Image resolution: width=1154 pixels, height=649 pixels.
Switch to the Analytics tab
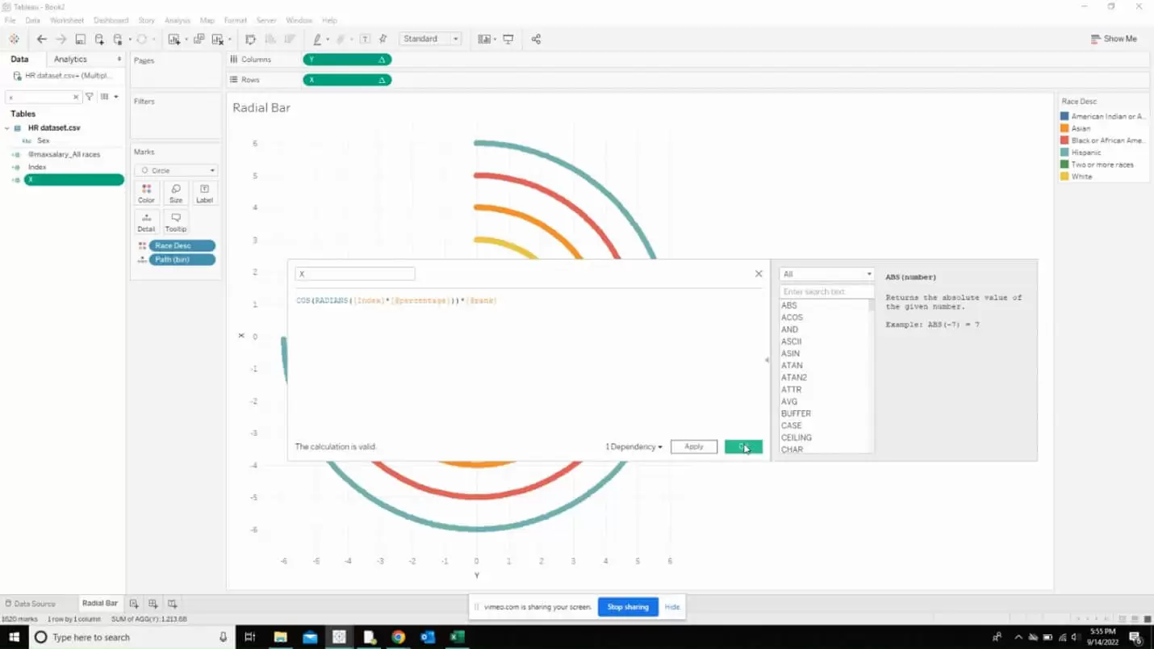[x=70, y=59]
